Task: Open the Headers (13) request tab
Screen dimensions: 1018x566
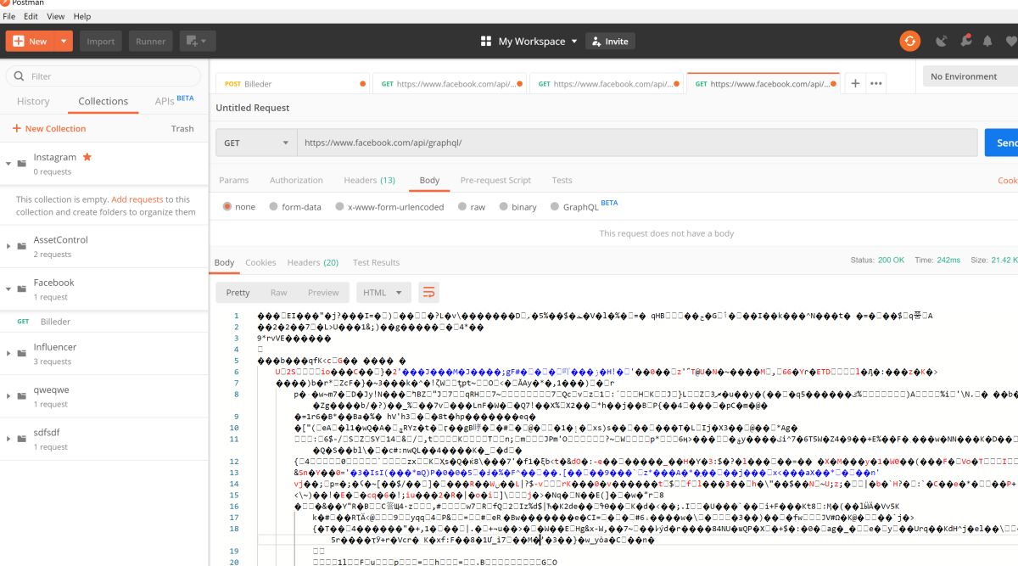Action: [x=369, y=180]
